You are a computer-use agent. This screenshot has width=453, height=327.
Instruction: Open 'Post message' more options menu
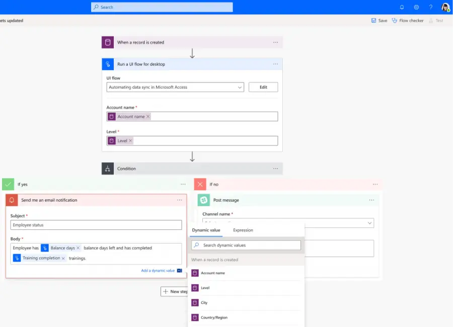(x=371, y=200)
